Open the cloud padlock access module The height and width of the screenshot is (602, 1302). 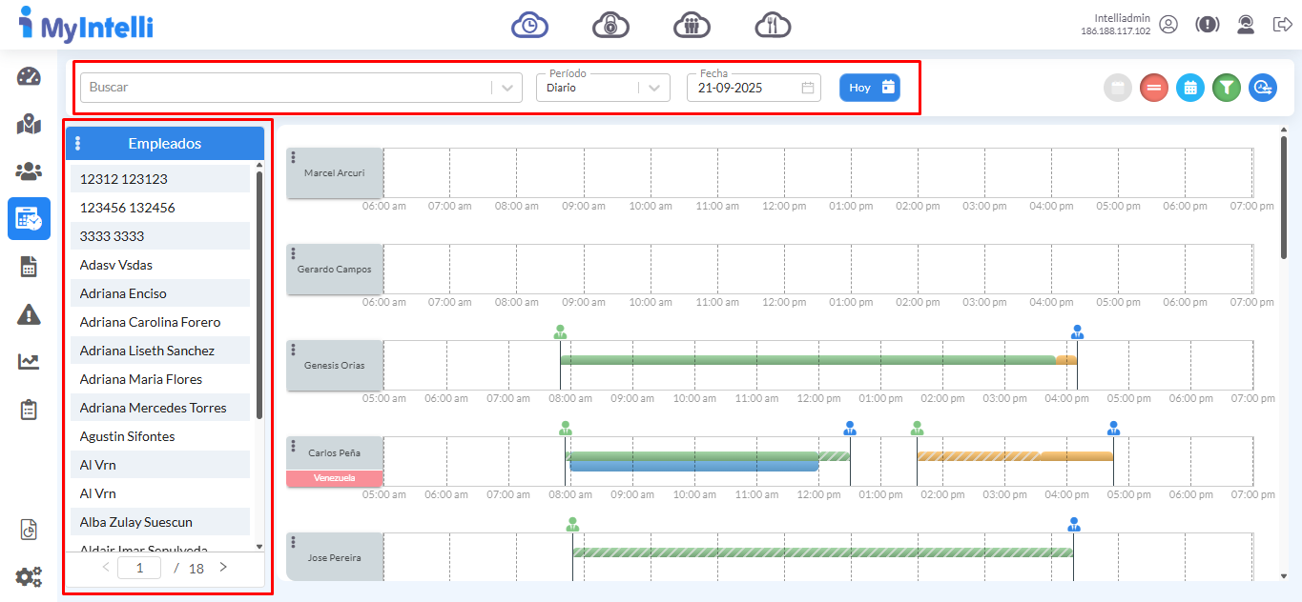coord(610,25)
